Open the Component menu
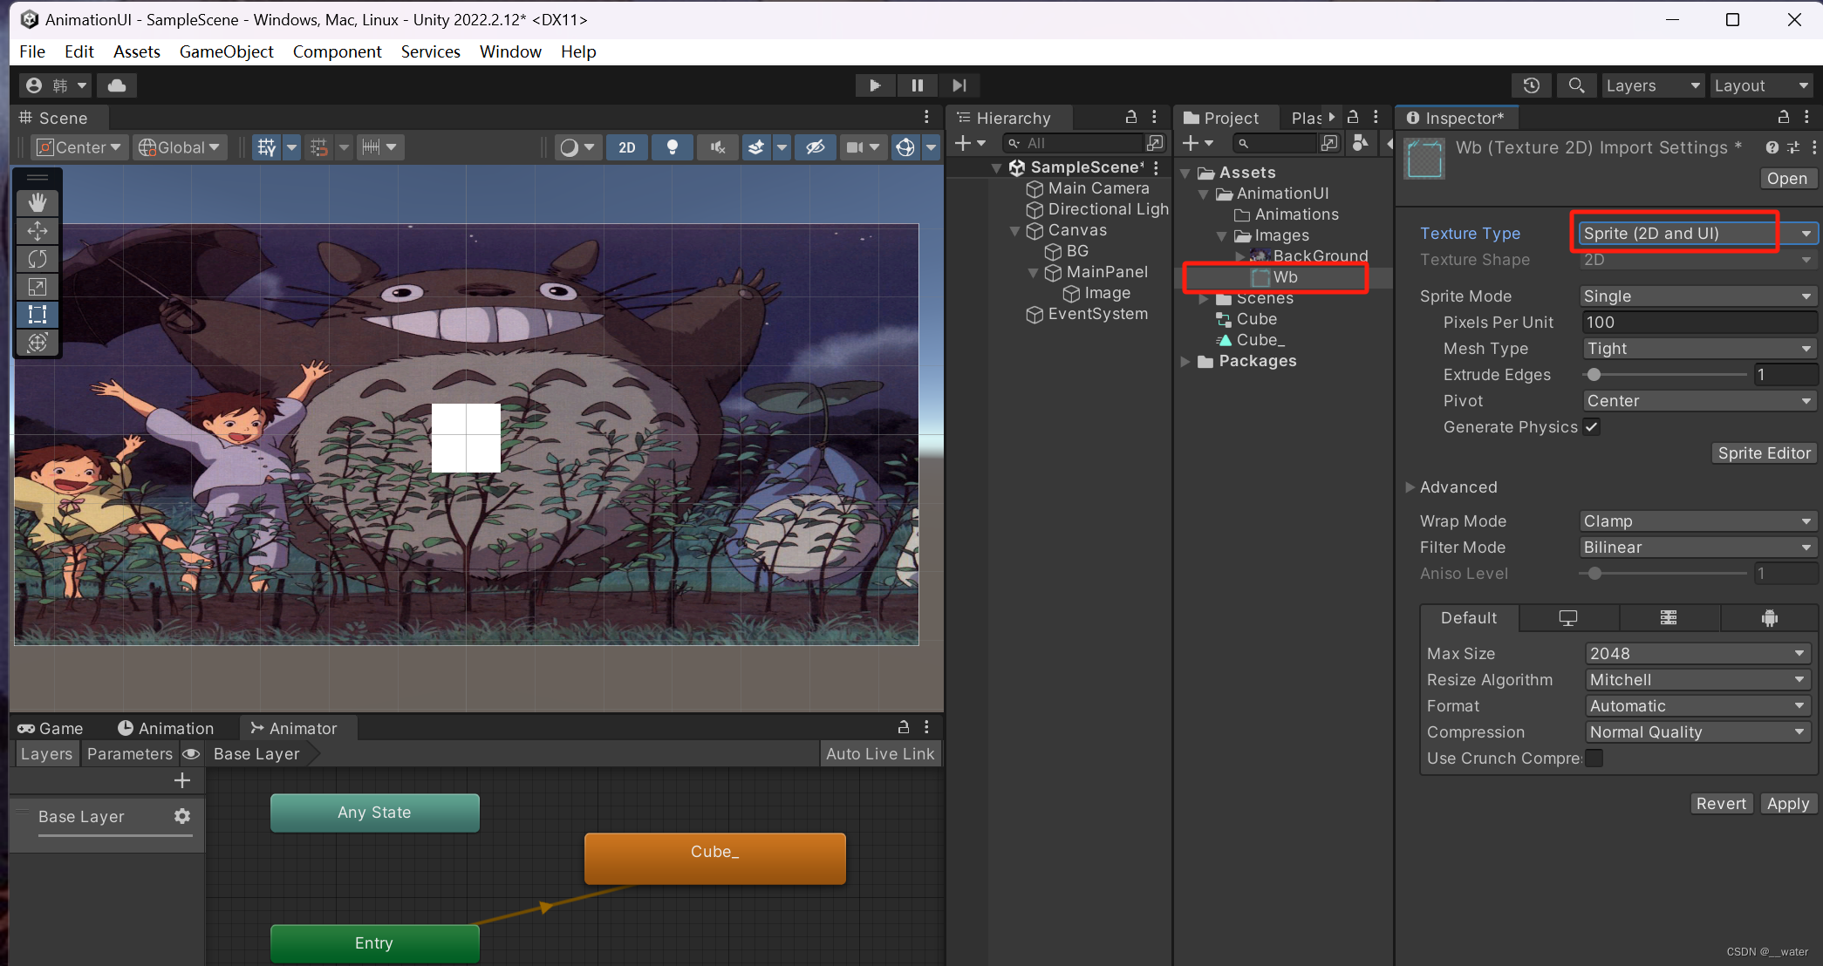 (x=337, y=51)
